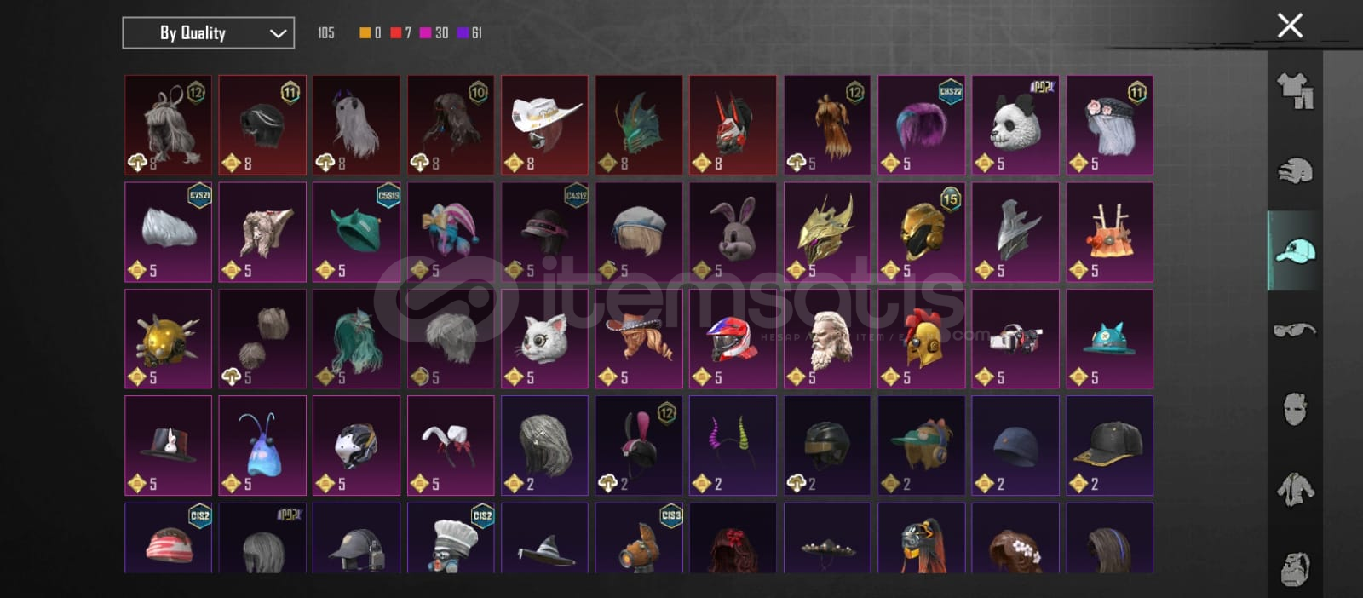Select the panda head item
The image size is (1363, 598).
[1015, 125]
